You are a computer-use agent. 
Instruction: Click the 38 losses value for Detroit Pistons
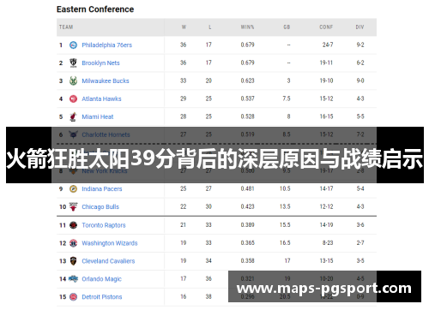(x=208, y=296)
